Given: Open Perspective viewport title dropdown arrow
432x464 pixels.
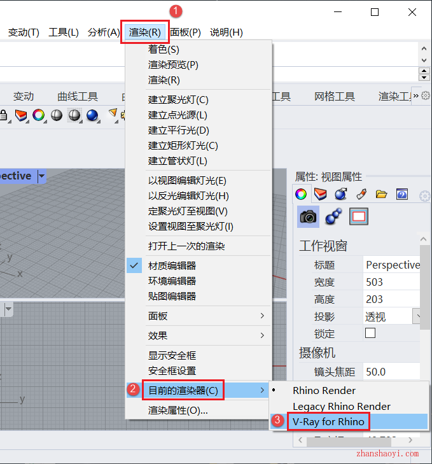Looking at the screenshot, I should coord(41,176).
